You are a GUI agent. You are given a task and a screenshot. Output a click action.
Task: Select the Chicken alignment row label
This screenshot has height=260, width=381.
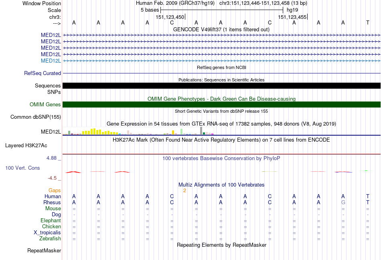[51, 226]
